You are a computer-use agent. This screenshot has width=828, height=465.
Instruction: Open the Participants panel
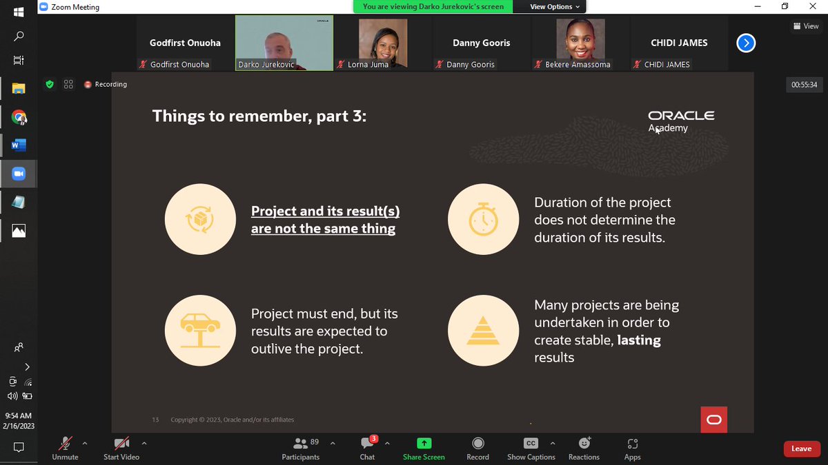pos(301,448)
